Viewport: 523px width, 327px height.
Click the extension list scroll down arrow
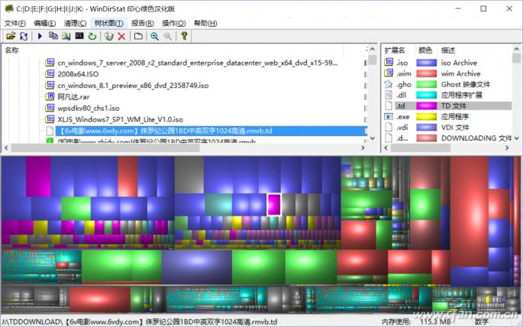point(516,138)
